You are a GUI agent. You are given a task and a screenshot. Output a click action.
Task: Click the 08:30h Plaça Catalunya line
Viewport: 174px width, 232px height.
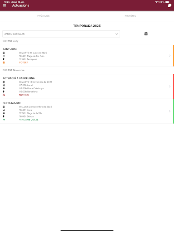tap(31, 88)
